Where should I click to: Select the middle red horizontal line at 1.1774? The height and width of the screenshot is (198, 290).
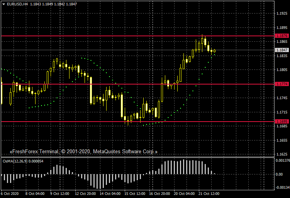pos(138,84)
